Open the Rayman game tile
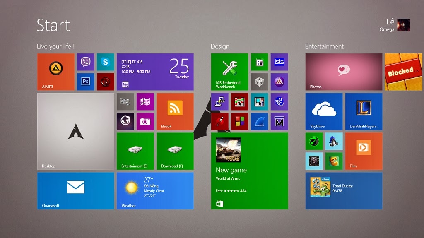 (x=334, y=161)
